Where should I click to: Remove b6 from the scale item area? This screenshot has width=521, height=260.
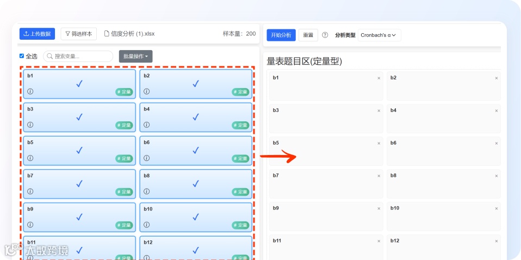click(497, 144)
